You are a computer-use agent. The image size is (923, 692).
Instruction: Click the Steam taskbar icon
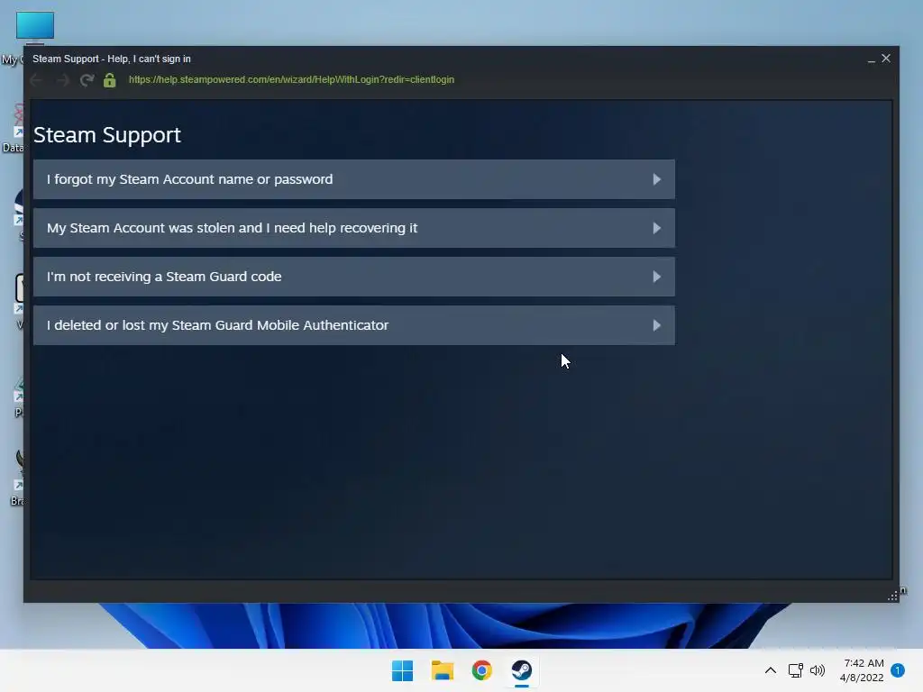tap(522, 670)
